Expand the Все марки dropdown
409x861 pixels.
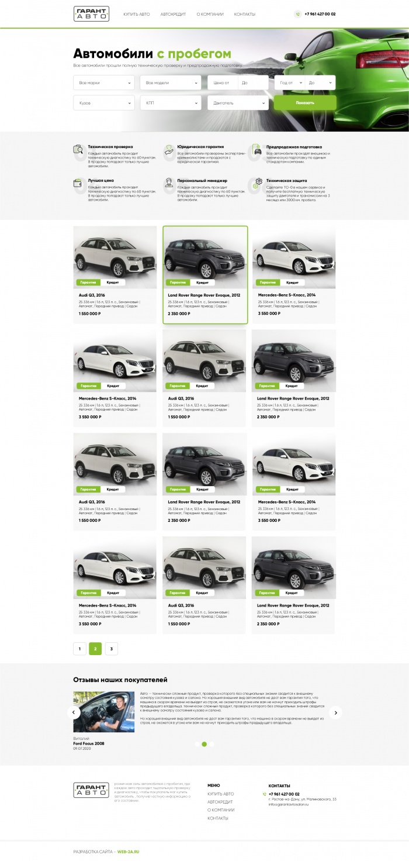(x=104, y=82)
